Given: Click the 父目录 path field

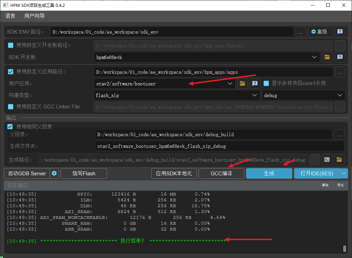Looking at the screenshot, I should tap(213, 134).
